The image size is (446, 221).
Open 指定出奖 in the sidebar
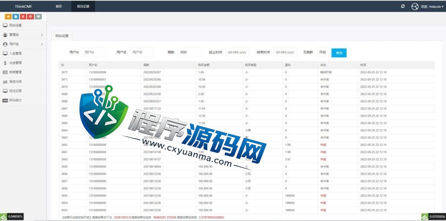(15, 81)
